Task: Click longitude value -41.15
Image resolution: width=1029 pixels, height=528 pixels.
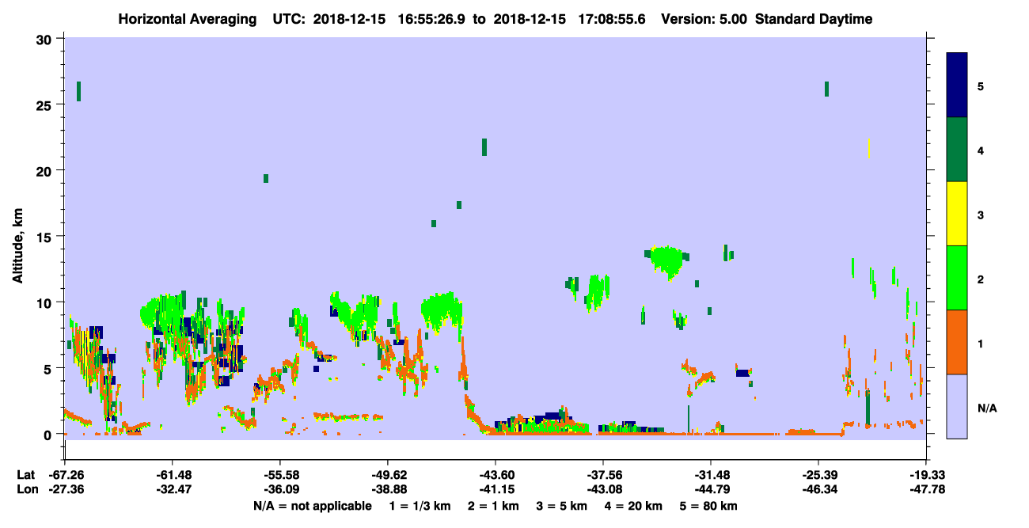Action: pos(496,490)
